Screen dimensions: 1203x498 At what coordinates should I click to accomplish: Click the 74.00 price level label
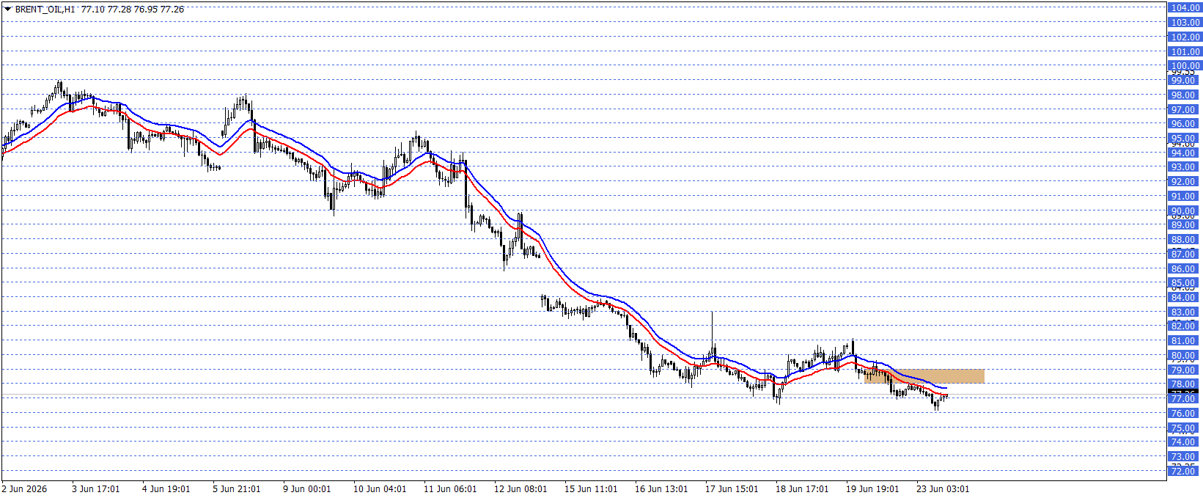pyautogui.click(x=1185, y=442)
